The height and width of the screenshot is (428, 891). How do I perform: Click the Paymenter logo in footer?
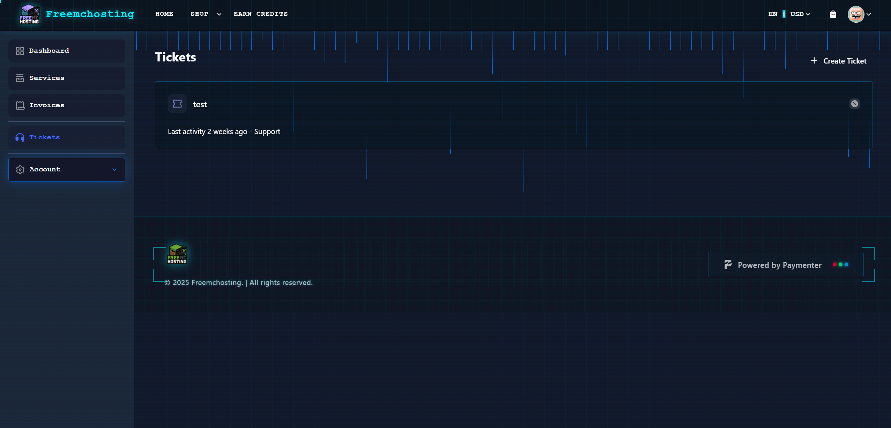(728, 265)
